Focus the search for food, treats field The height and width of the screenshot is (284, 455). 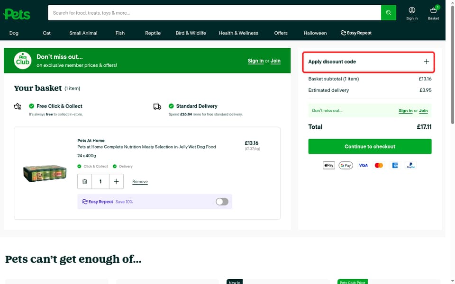(x=214, y=13)
